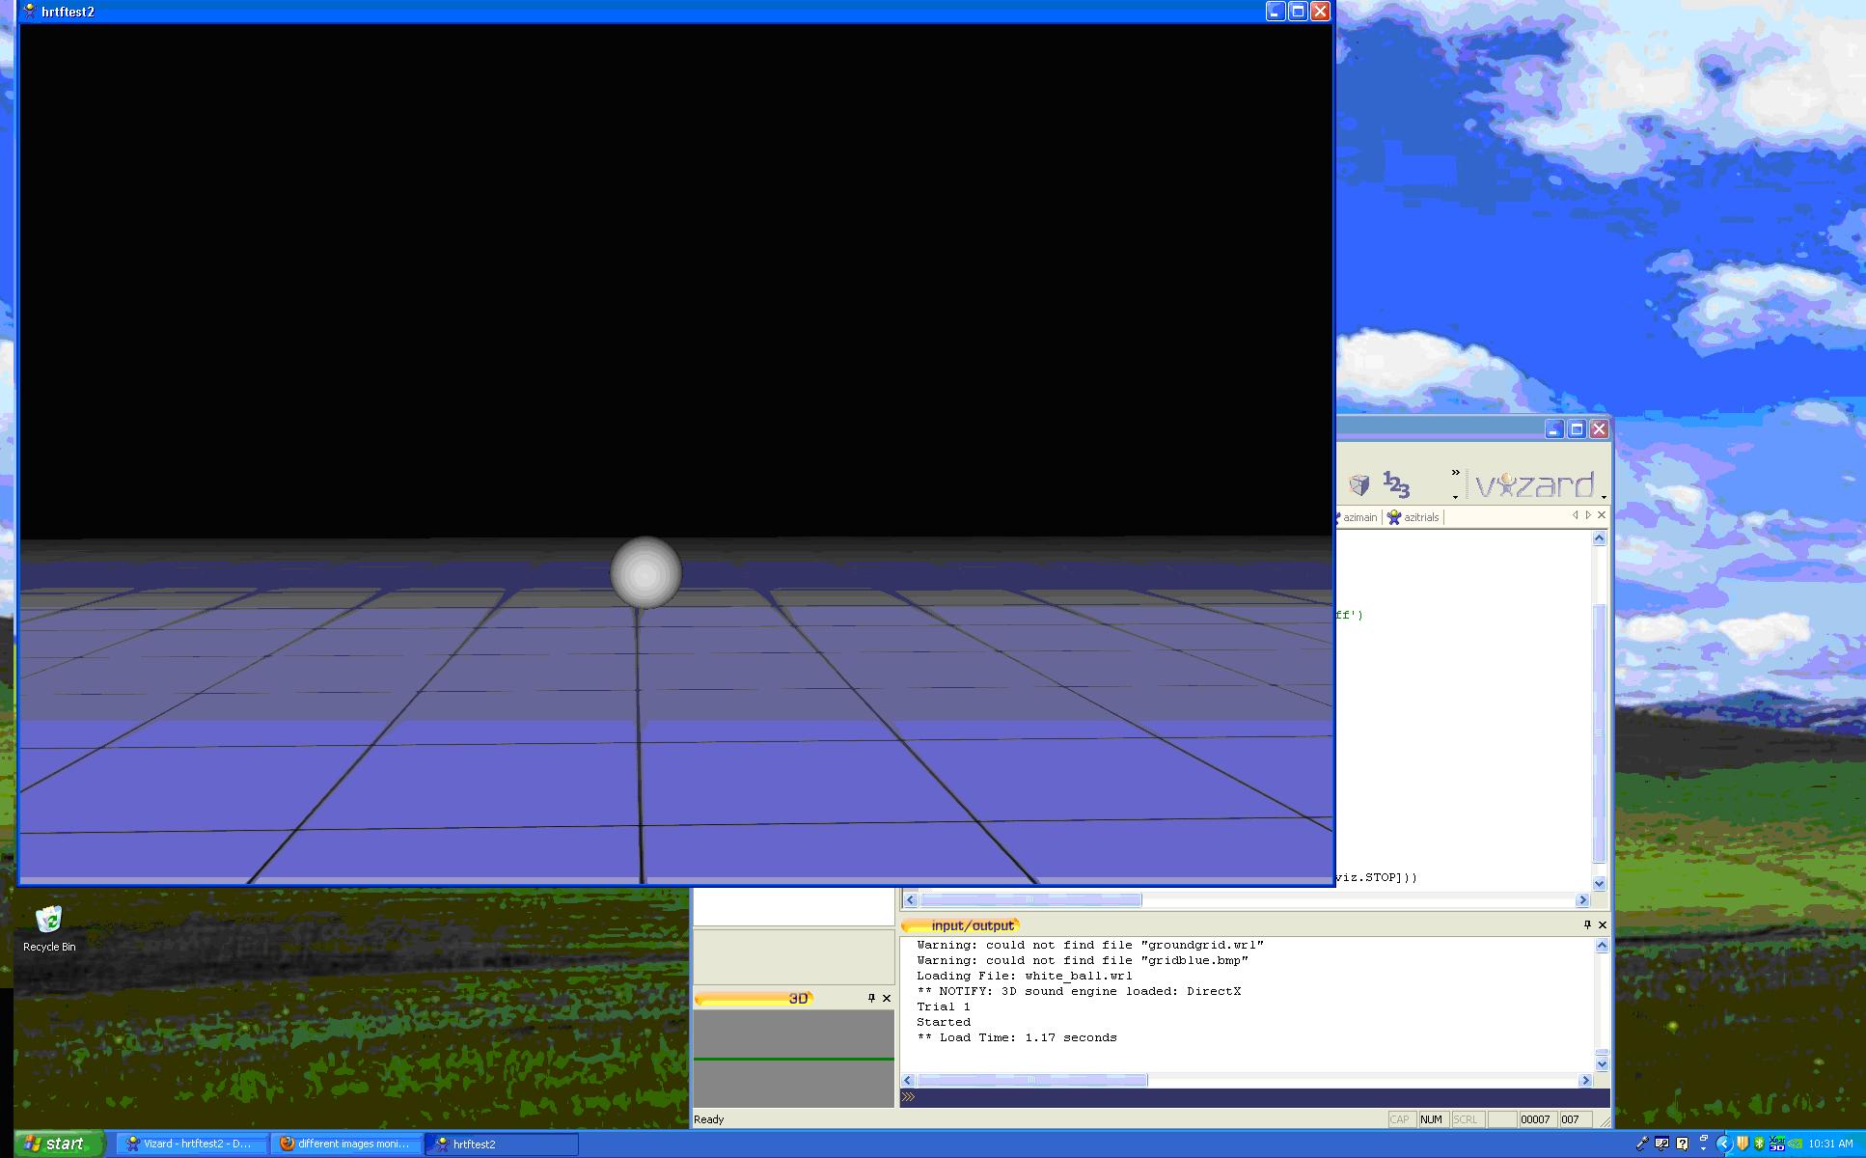Image resolution: width=1866 pixels, height=1158 pixels.
Task: Click the 3D cube toolbar icon
Action: (1358, 484)
